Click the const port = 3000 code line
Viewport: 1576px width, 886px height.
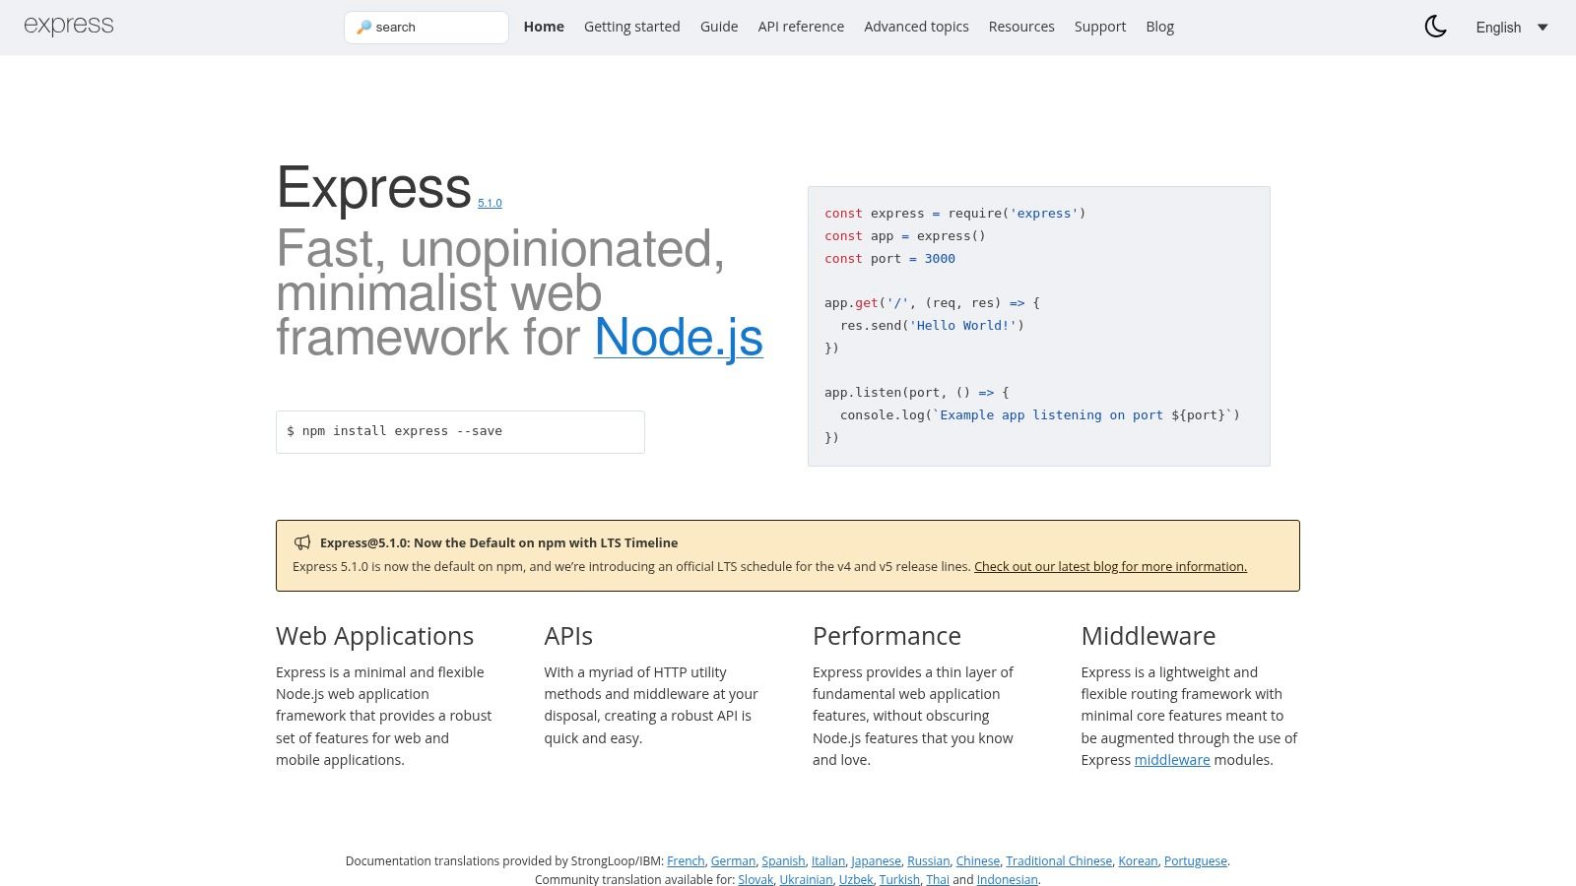coord(889,258)
